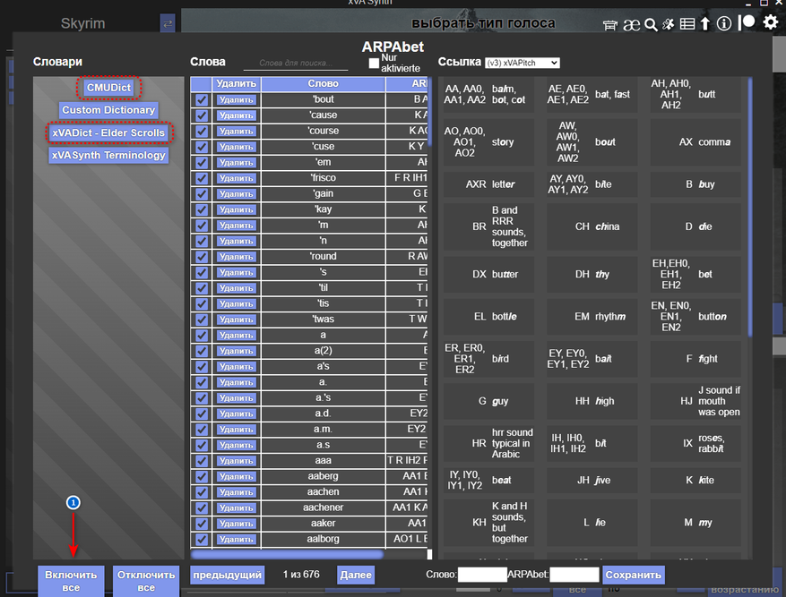Click the 'K kite' reference cell

click(695, 481)
